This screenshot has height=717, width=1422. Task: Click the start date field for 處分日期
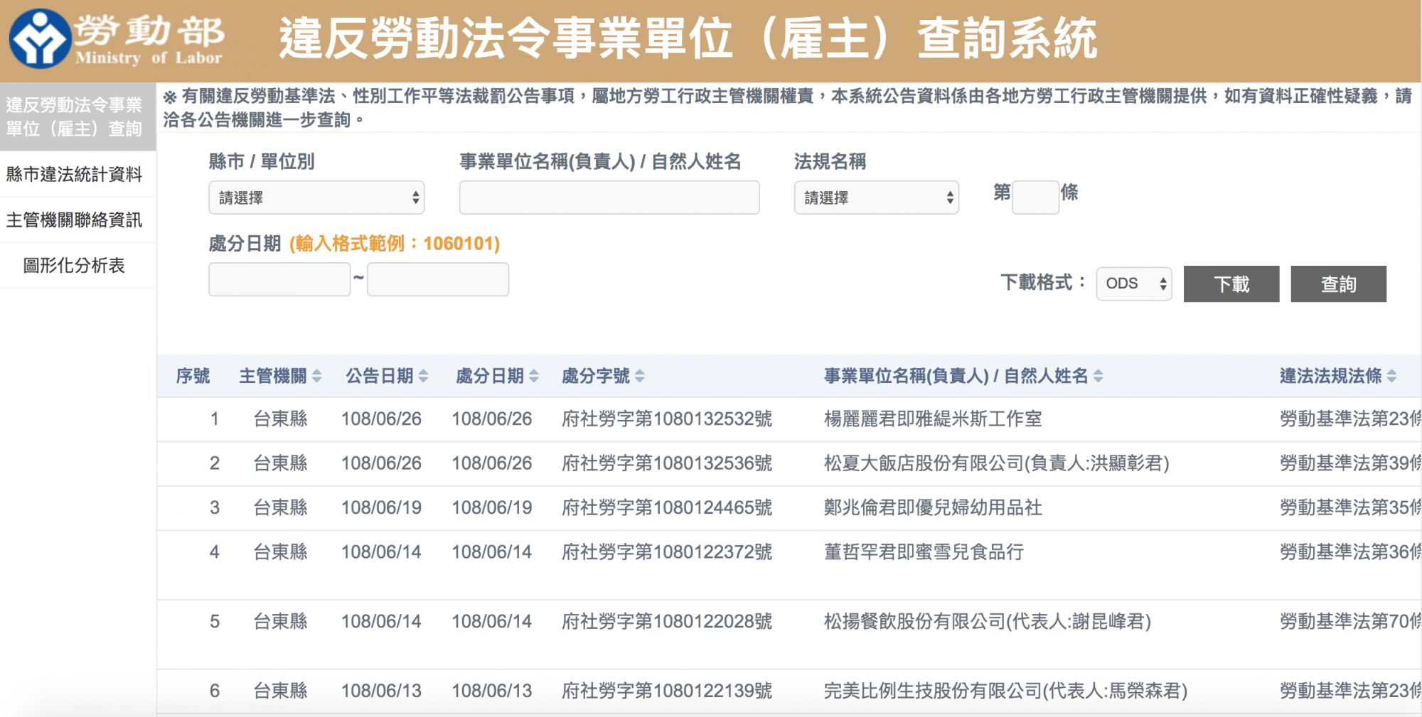tap(279, 279)
